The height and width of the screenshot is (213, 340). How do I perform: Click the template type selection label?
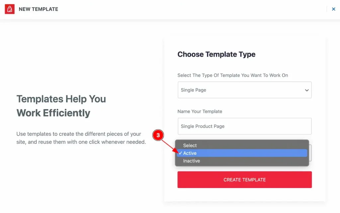[232, 75]
